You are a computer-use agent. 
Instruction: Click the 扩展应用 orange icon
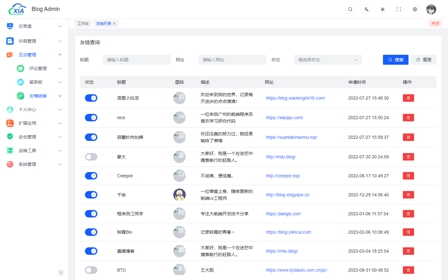[10, 123]
